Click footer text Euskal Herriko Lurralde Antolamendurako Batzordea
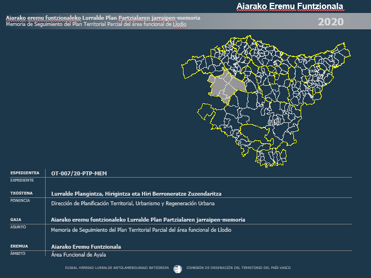The width and height of the screenshot is (371, 278). (117, 268)
